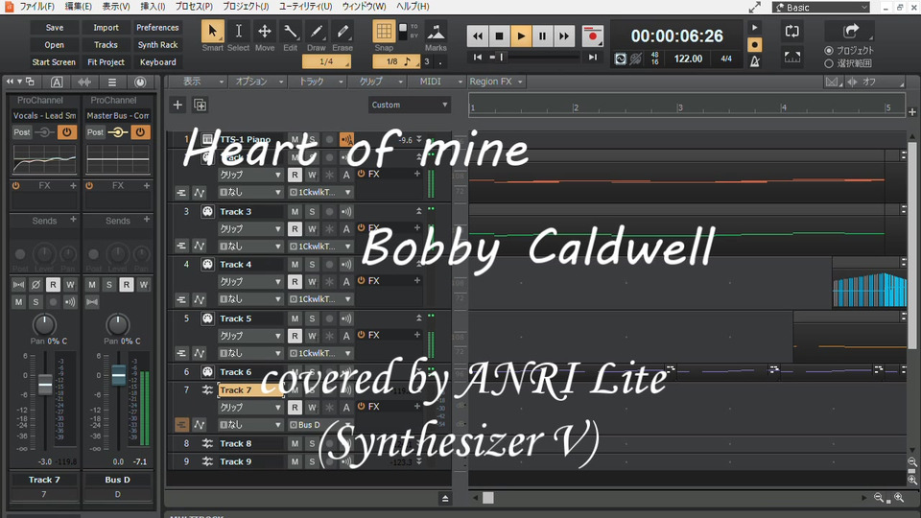
Task: Choose the Select tool
Action: 239,31
